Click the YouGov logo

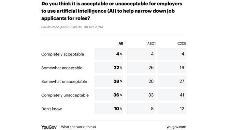[x=49, y=127]
